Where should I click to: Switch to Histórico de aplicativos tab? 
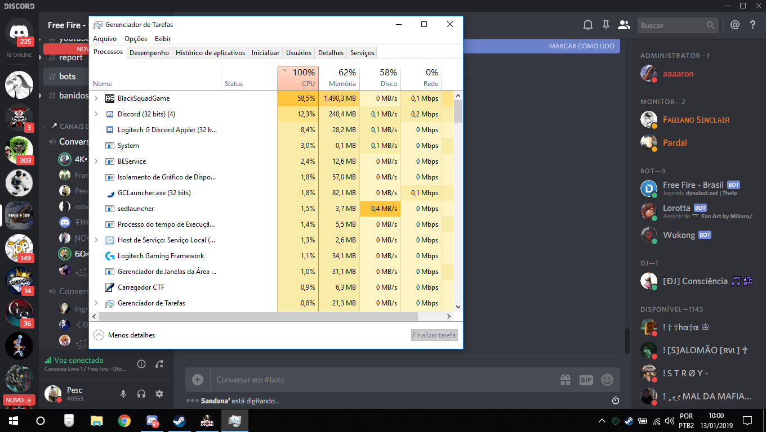click(210, 53)
